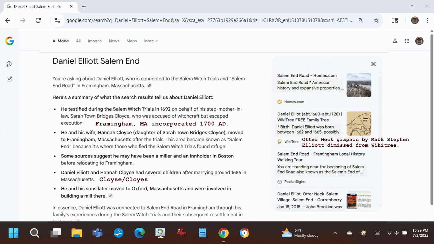The image size is (434, 244).
Task: Reload the current Google page
Action: (38, 20)
